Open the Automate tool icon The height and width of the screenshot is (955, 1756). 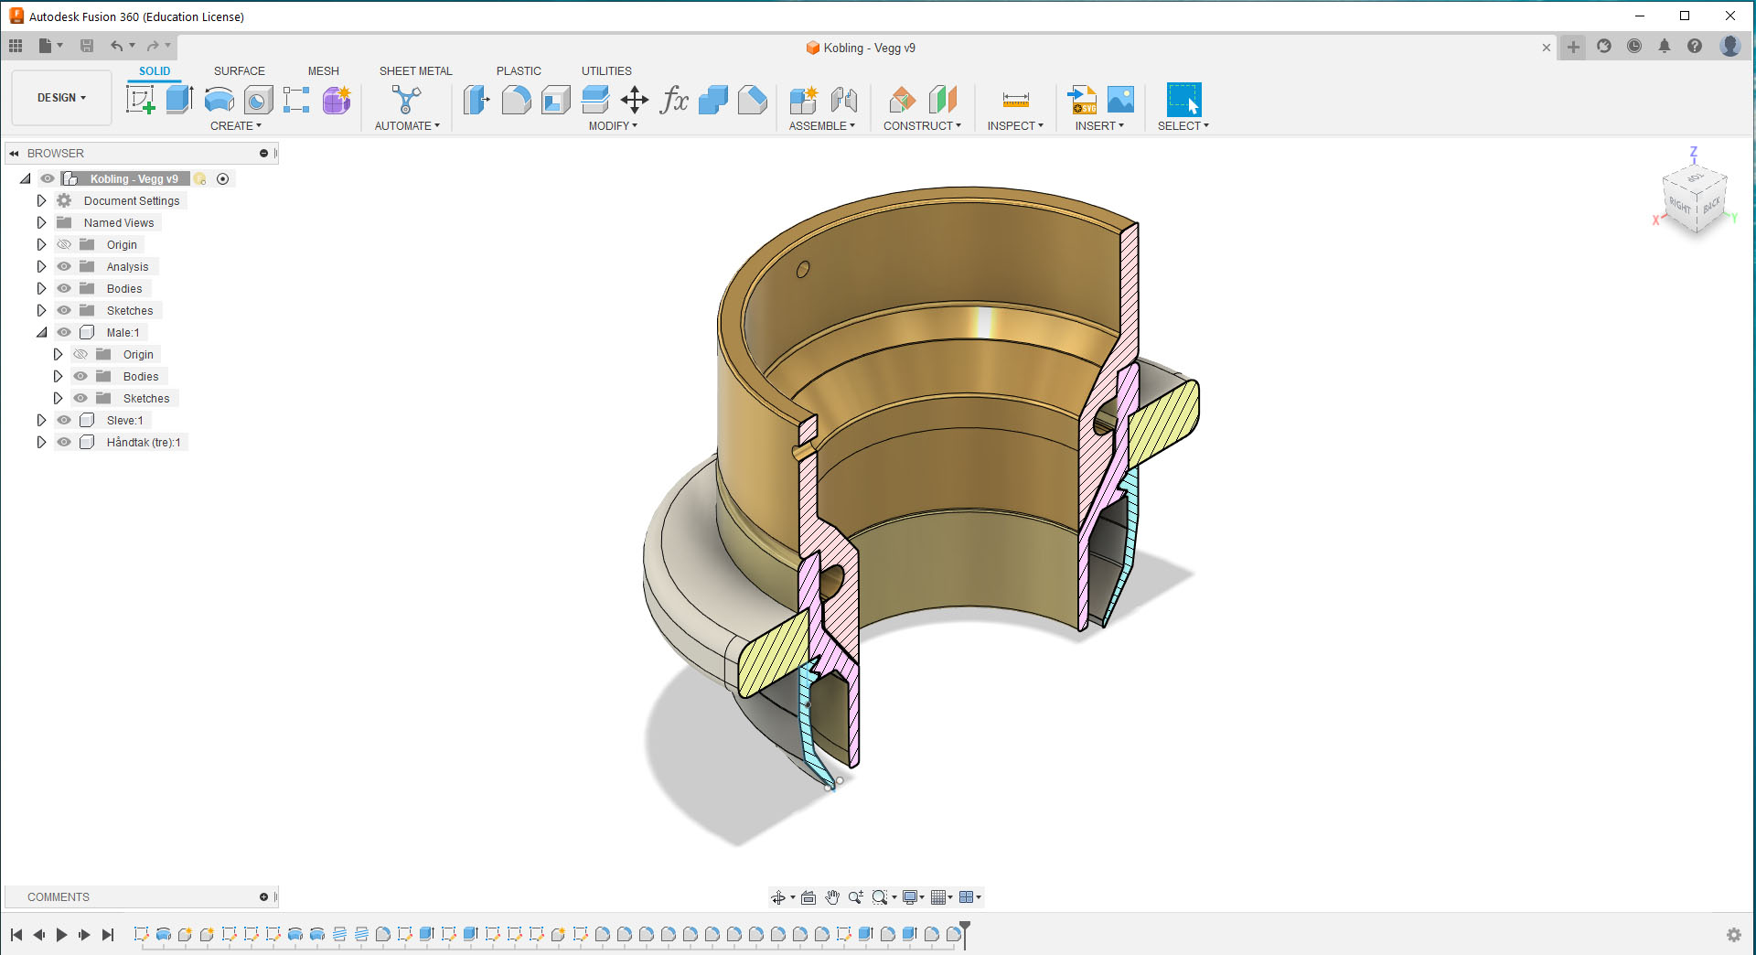[406, 100]
